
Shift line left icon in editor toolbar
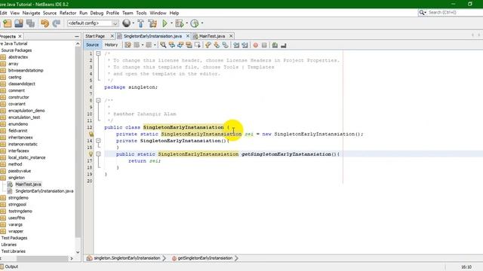tap(236, 45)
